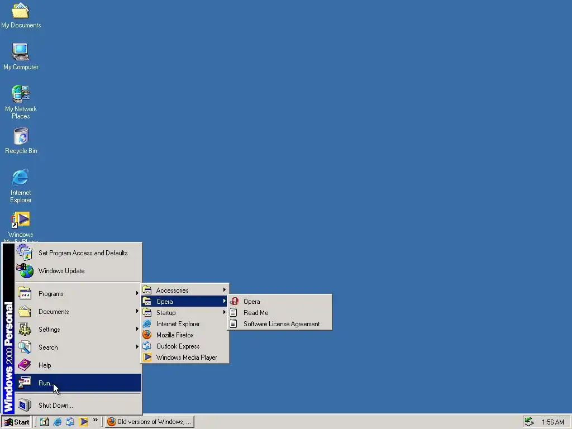Screen dimensions: 572x429
Task: Click the Mozilla Firefox icon in Programs submenu
Action: [x=147, y=335]
